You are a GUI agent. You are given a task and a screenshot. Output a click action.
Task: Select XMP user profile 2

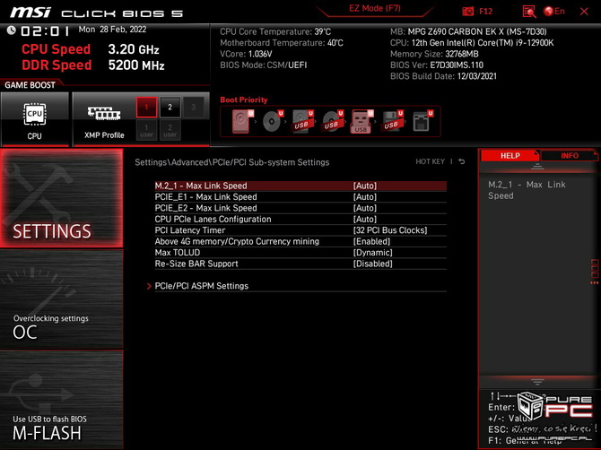(170, 130)
